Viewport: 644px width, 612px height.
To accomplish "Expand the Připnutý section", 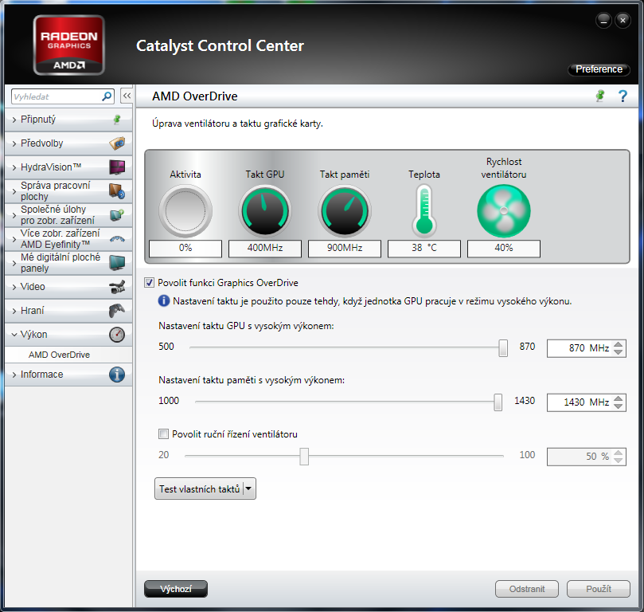I will pos(56,120).
